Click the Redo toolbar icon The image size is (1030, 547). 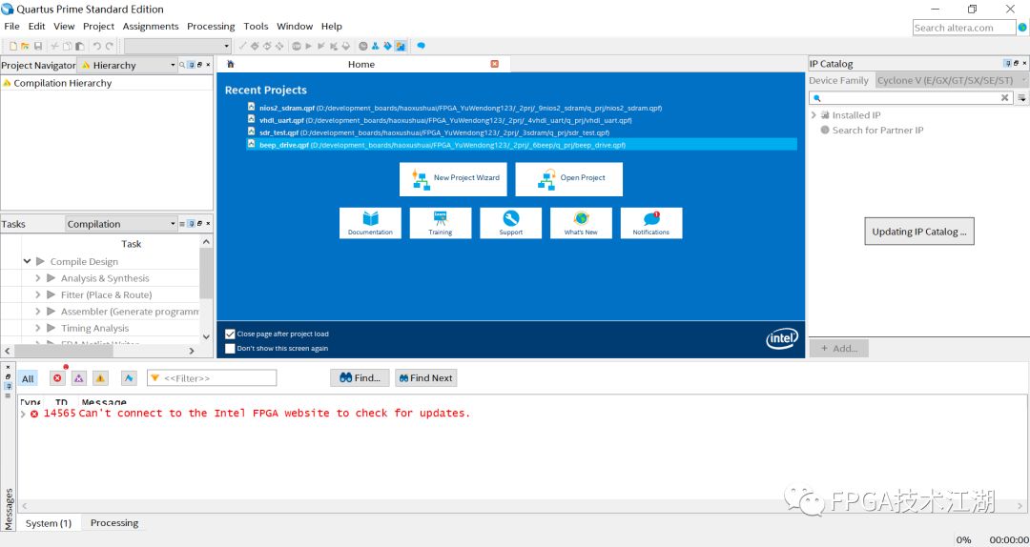[109, 46]
